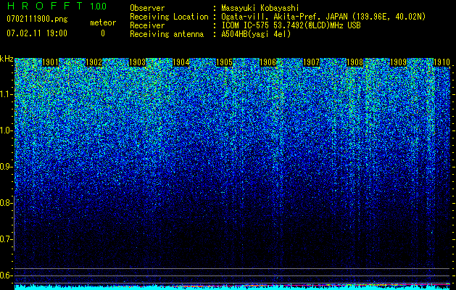Click the version number 1.0.0
Image resolution: width=456 pixels, height=290 pixels.
98,6
